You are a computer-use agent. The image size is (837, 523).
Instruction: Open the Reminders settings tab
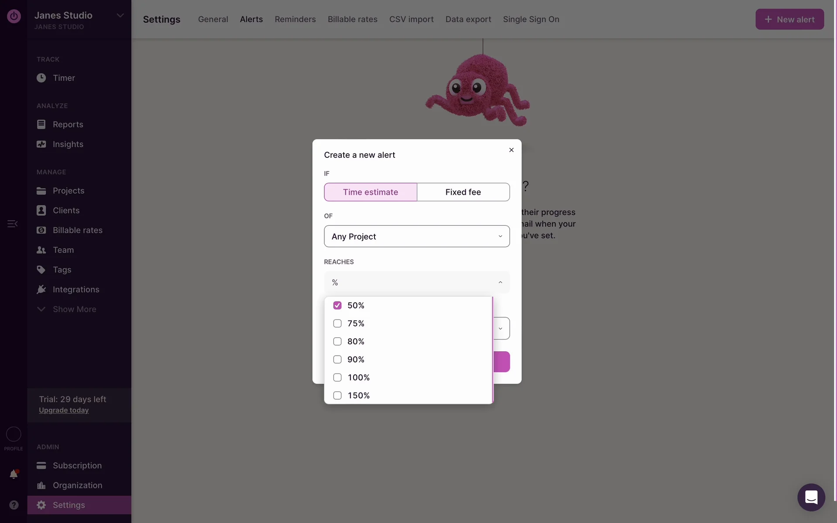[295, 19]
